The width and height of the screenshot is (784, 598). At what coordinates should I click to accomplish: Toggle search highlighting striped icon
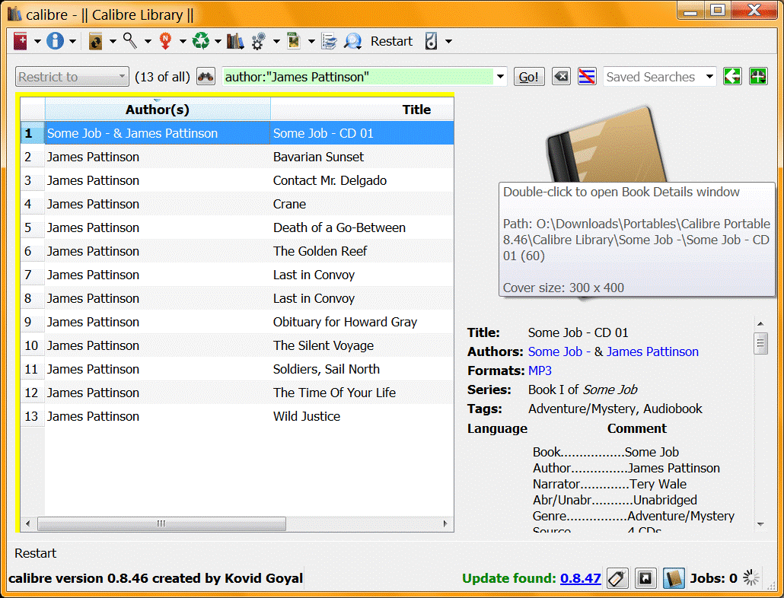[x=587, y=77]
